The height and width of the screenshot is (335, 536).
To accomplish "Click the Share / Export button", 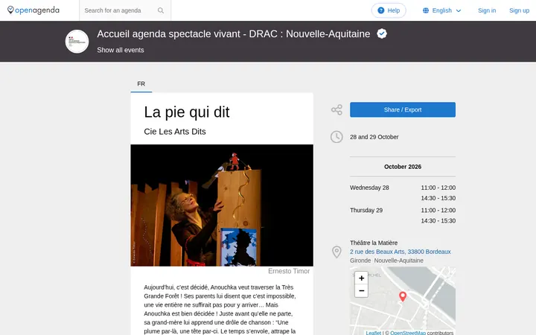I will (x=402, y=109).
